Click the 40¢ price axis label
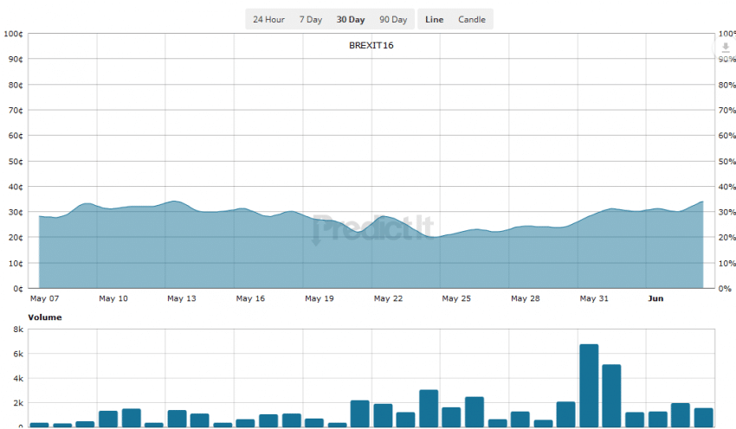The image size is (736, 429). pyautogui.click(x=15, y=187)
